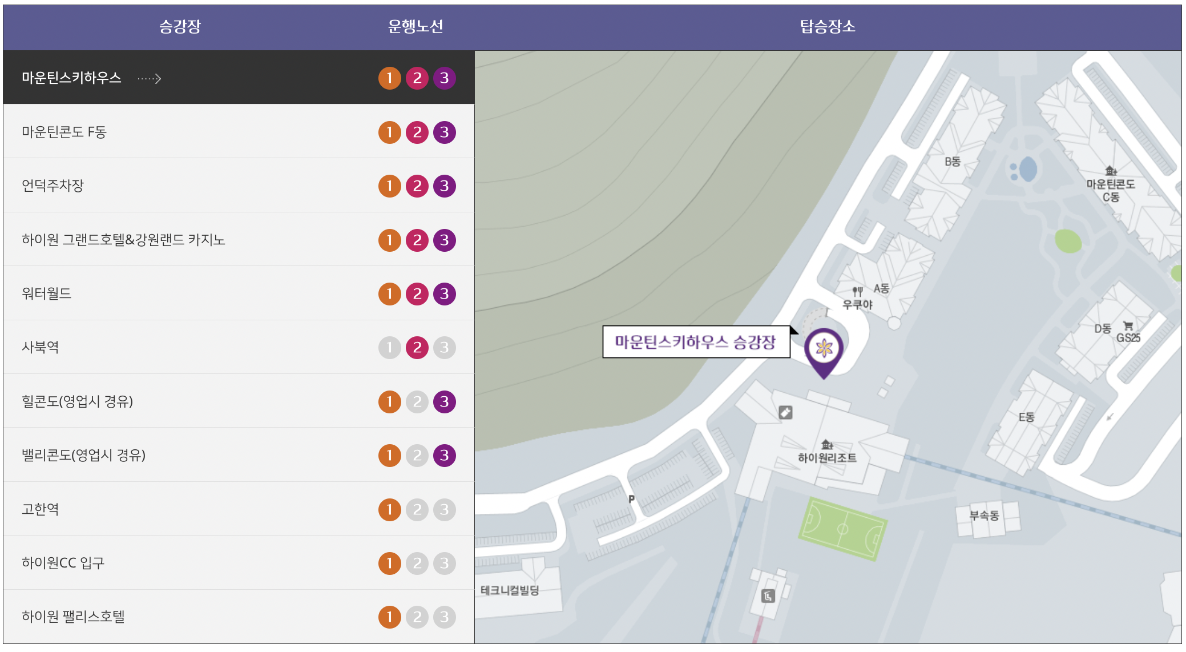Click the 하이원리조트 building label on map

click(827, 458)
